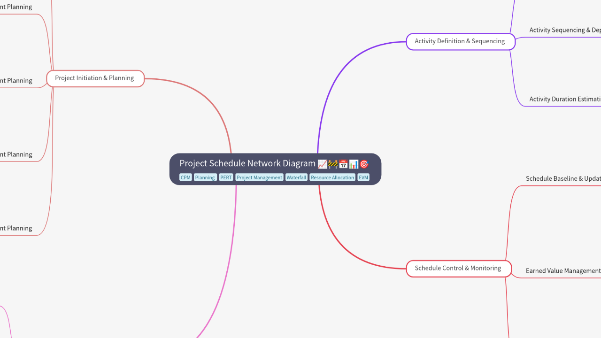Click the target bullseye emoji in central node
The width and height of the screenshot is (601, 338).
point(364,164)
